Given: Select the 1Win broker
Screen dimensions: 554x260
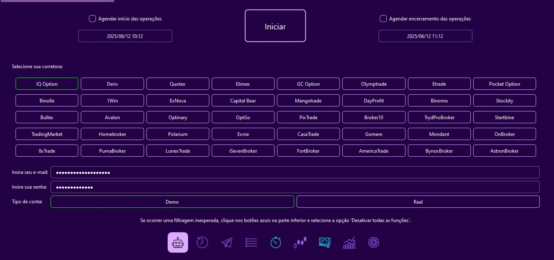Looking at the screenshot, I should [112, 100].
